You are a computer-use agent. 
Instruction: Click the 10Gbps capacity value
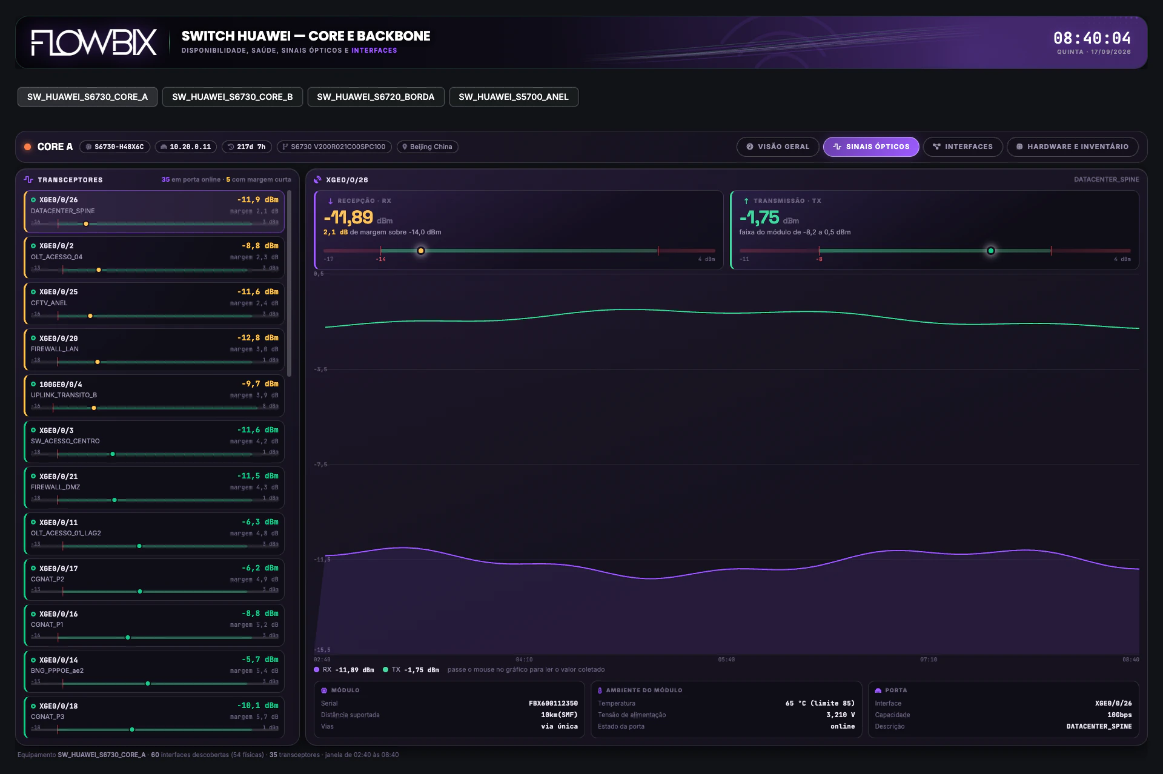tap(1119, 715)
